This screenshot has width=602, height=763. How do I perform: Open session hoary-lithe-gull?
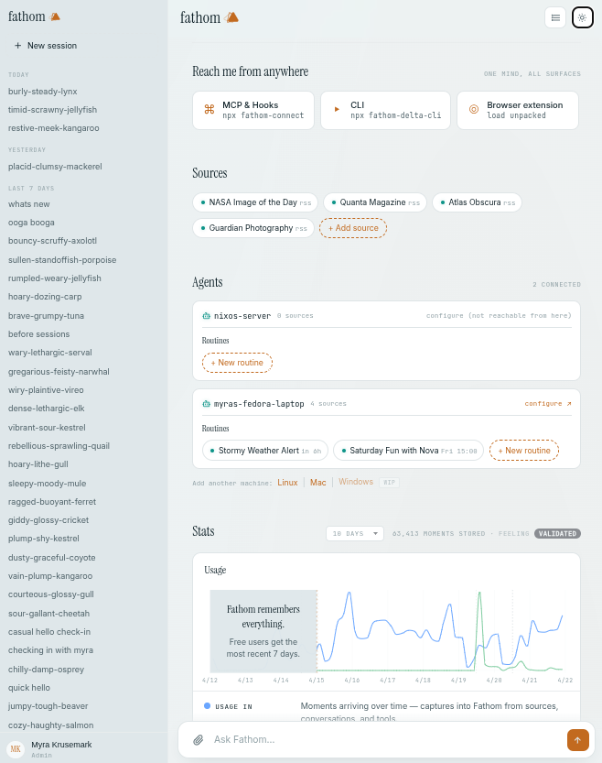[x=38, y=464]
